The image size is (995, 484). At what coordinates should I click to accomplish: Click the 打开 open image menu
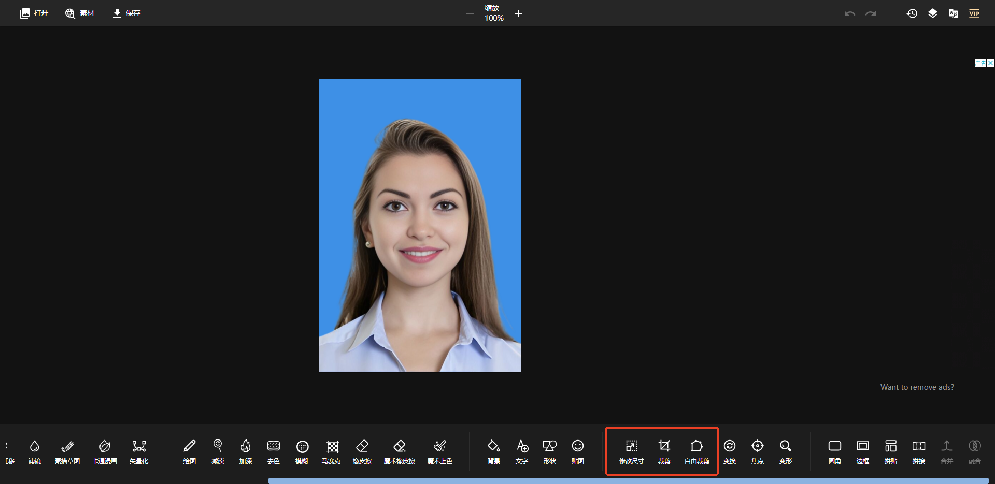[x=34, y=13]
